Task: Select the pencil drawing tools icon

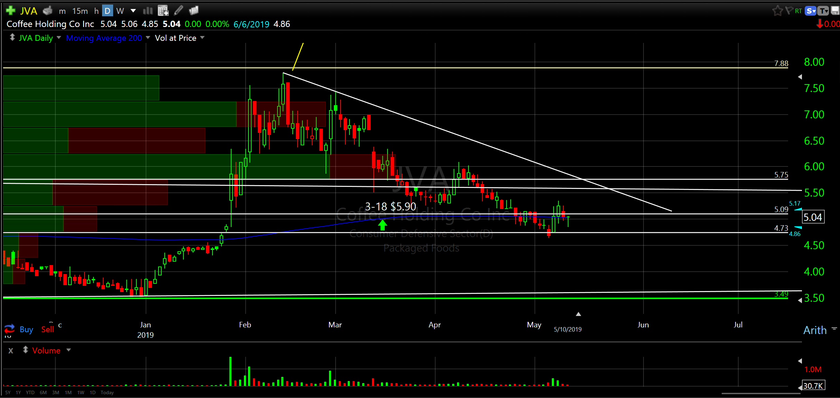Action: pos(179,11)
